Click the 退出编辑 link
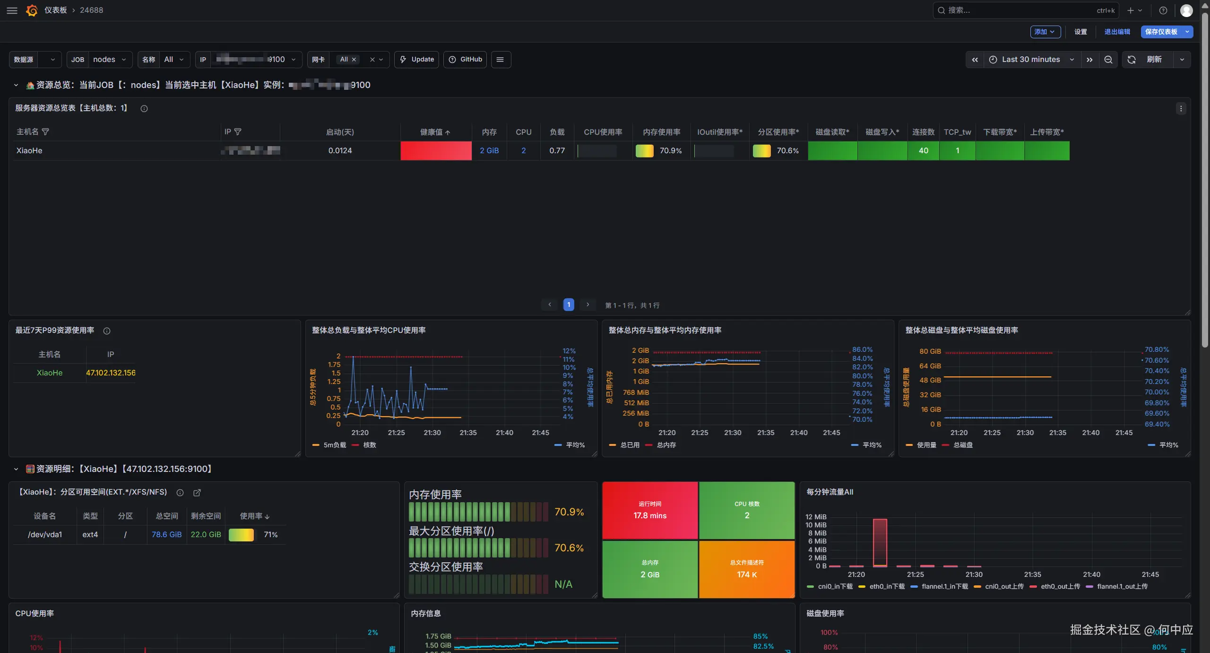The width and height of the screenshot is (1210, 653). point(1117,32)
